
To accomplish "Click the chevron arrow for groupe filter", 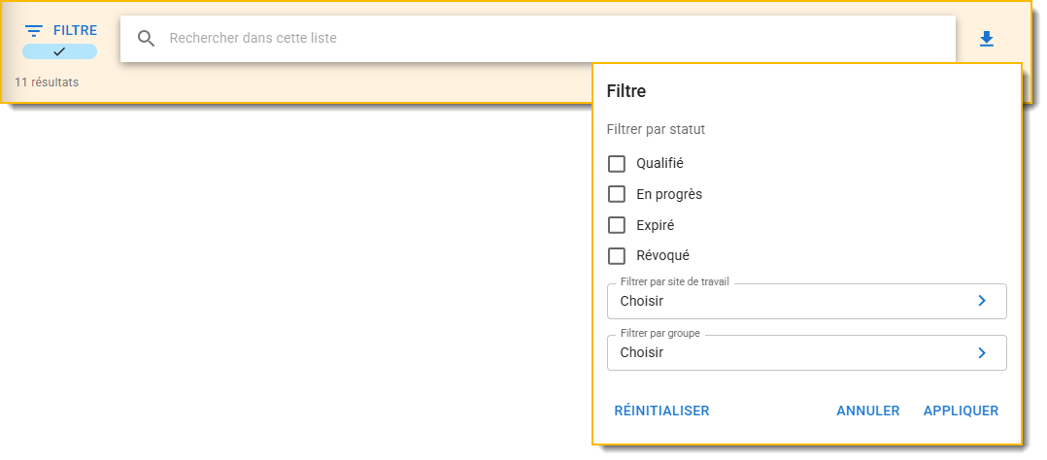I will coord(982,352).
